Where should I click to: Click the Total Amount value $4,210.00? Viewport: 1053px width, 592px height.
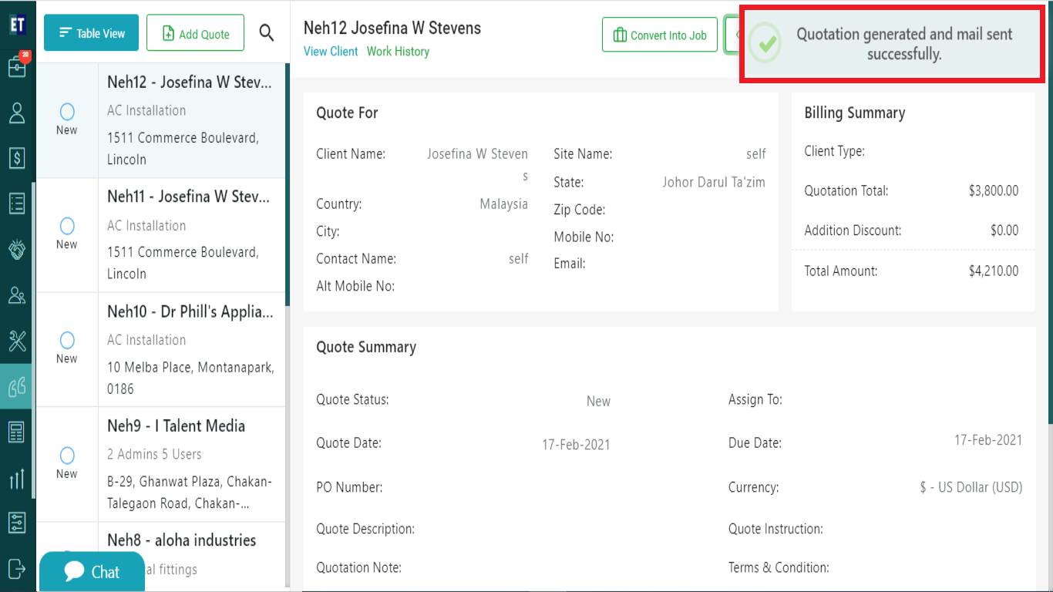994,271
